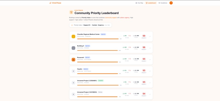Click the Completed badge on Unnamed Project (123924081)

click(x=101, y=81)
